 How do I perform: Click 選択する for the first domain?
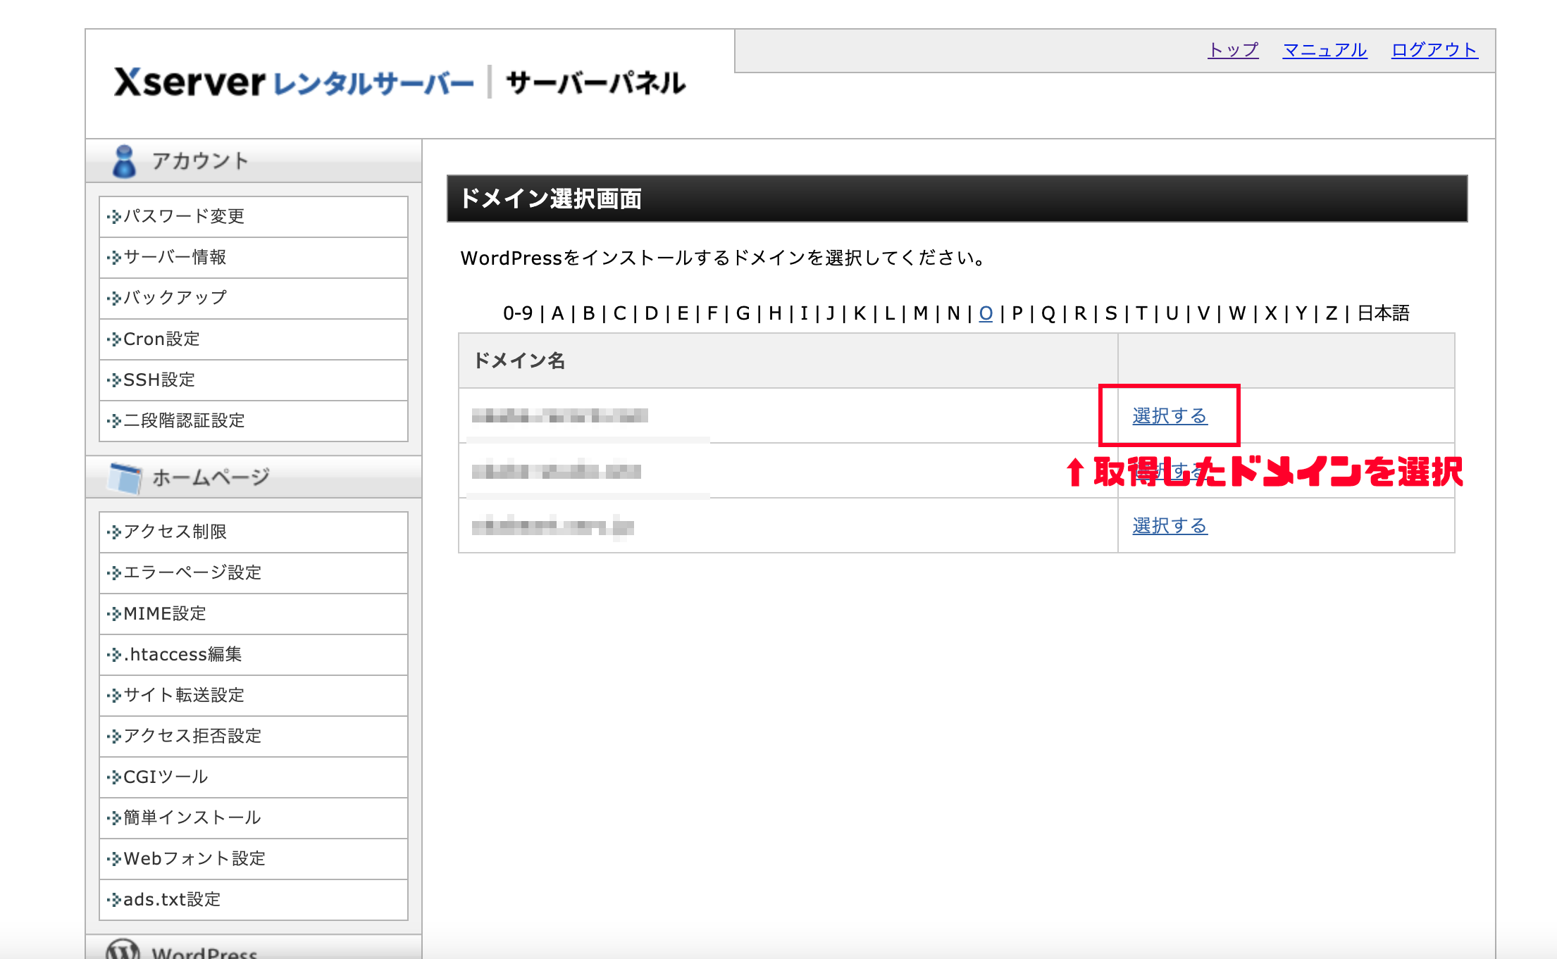(1170, 416)
